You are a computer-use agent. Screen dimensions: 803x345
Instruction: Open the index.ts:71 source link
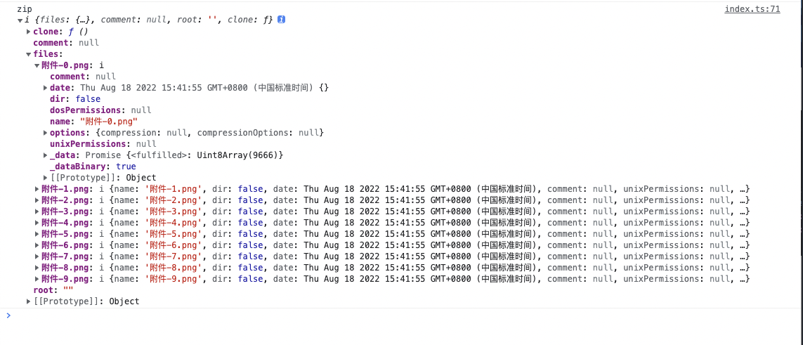pyautogui.click(x=752, y=9)
